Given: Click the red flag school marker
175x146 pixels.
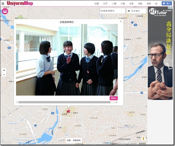Looking at the screenshot, I should tap(69, 111).
